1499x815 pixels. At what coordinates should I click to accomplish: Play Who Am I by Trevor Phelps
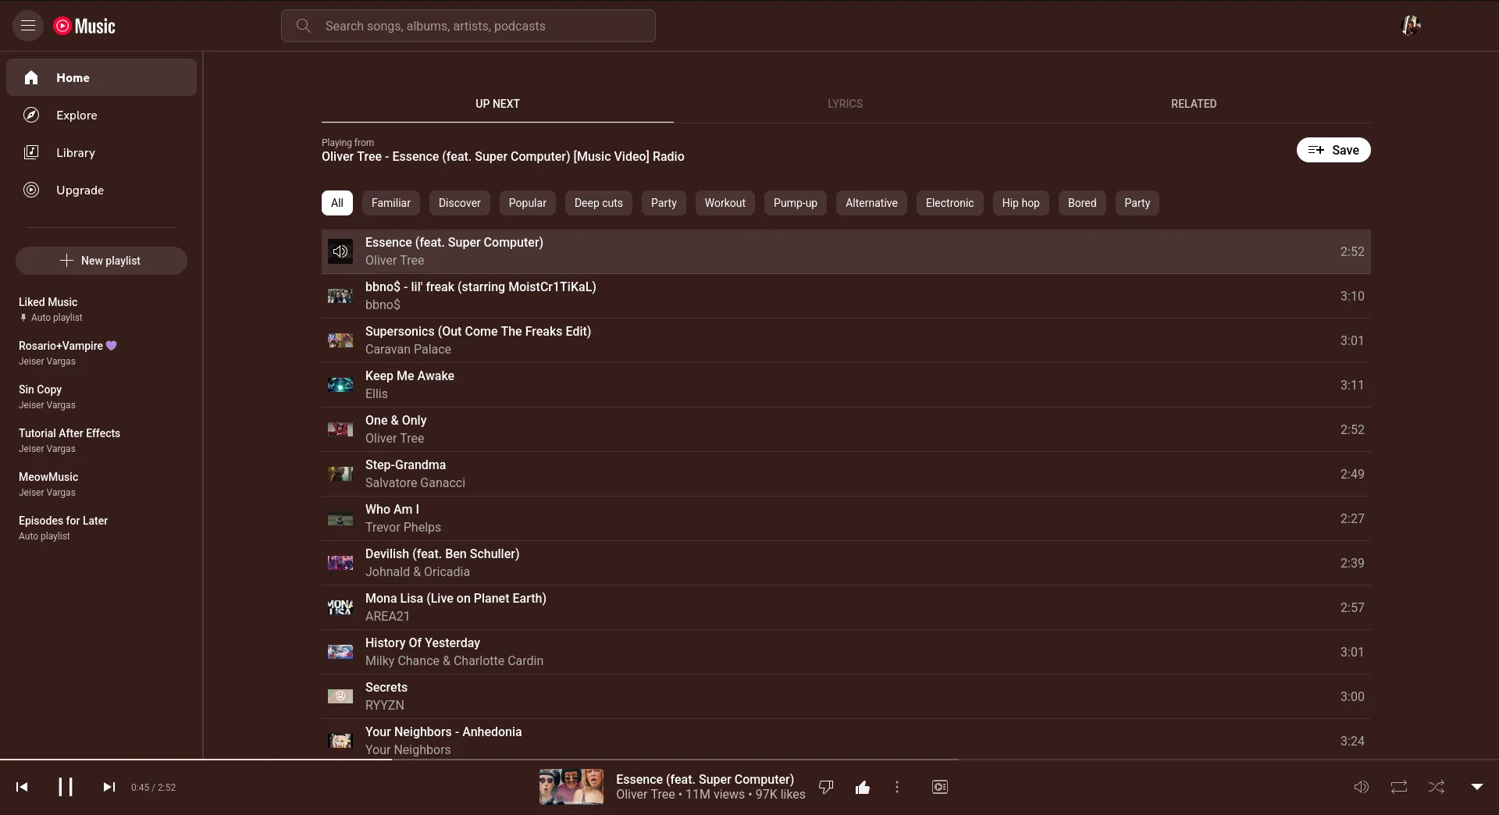point(846,518)
